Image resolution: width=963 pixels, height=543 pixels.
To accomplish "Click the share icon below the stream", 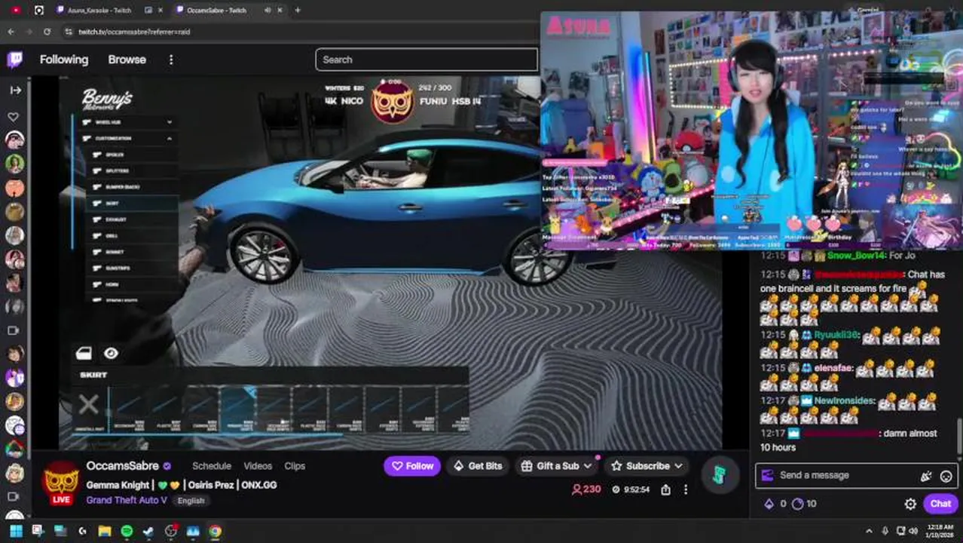I will click(665, 489).
